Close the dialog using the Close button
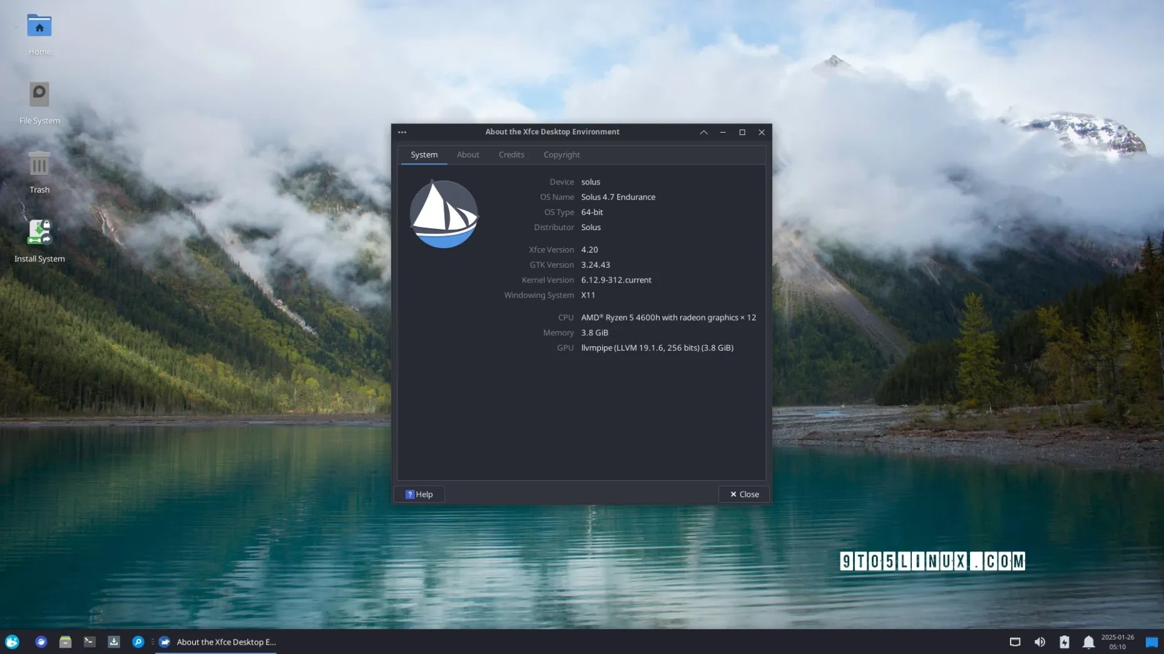This screenshot has width=1164, height=654. coord(744,494)
